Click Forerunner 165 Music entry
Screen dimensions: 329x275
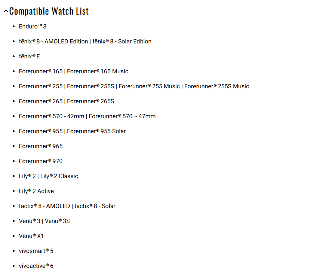pos(98,71)
